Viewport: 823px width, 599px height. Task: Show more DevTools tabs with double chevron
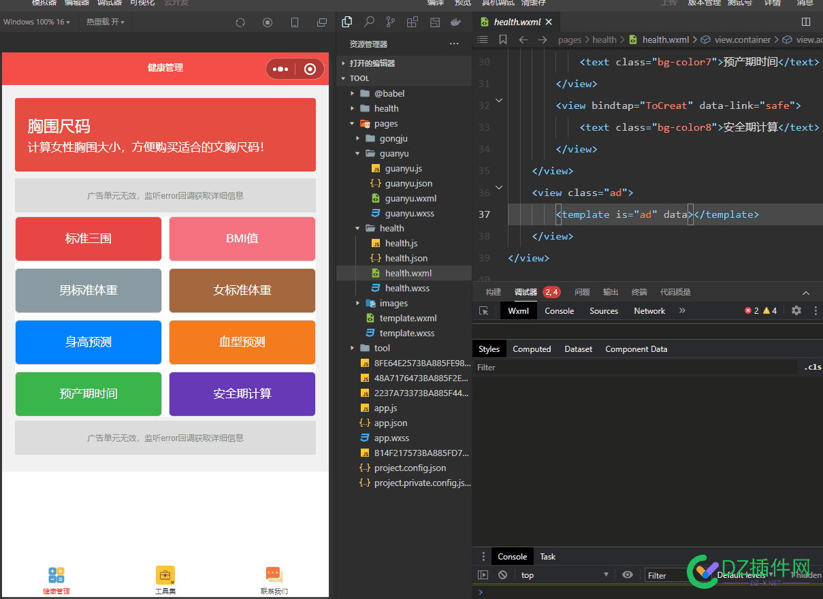[682, 310]
